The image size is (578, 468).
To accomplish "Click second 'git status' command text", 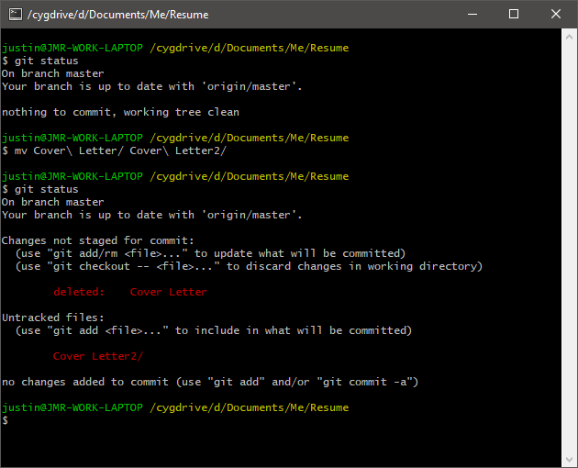I will pyautogui.click(x=47, y=189).
